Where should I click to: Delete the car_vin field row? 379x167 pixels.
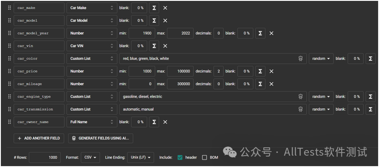(x=165, y=46)
